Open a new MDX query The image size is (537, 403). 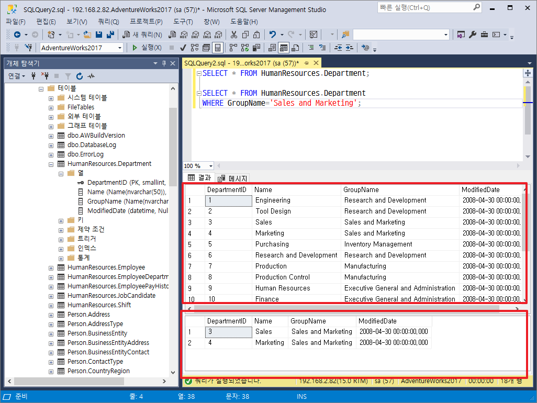184,35
